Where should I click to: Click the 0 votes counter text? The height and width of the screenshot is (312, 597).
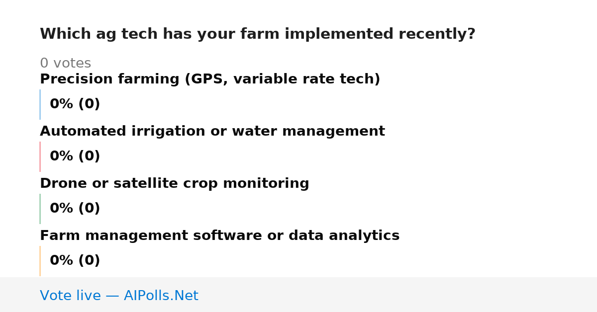(65, 64)
